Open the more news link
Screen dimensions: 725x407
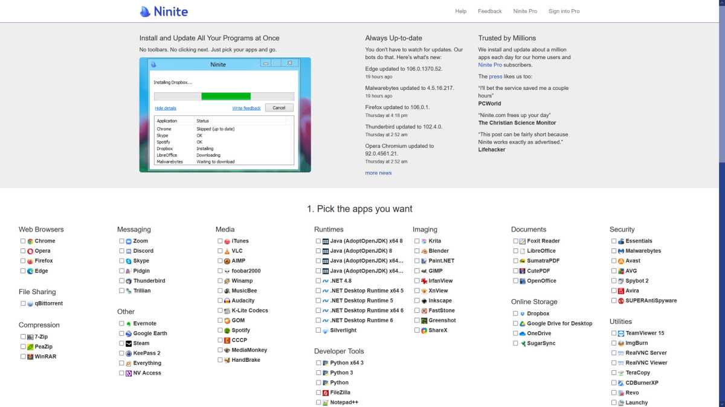[378, 173]
